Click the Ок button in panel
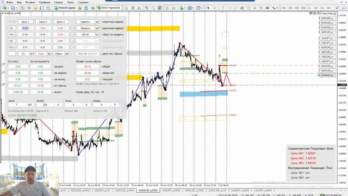 [23, 54]
